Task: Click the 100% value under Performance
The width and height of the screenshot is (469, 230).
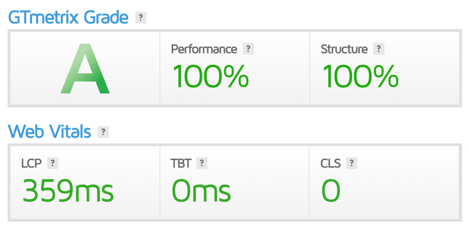Action: (x=210, y=75)
